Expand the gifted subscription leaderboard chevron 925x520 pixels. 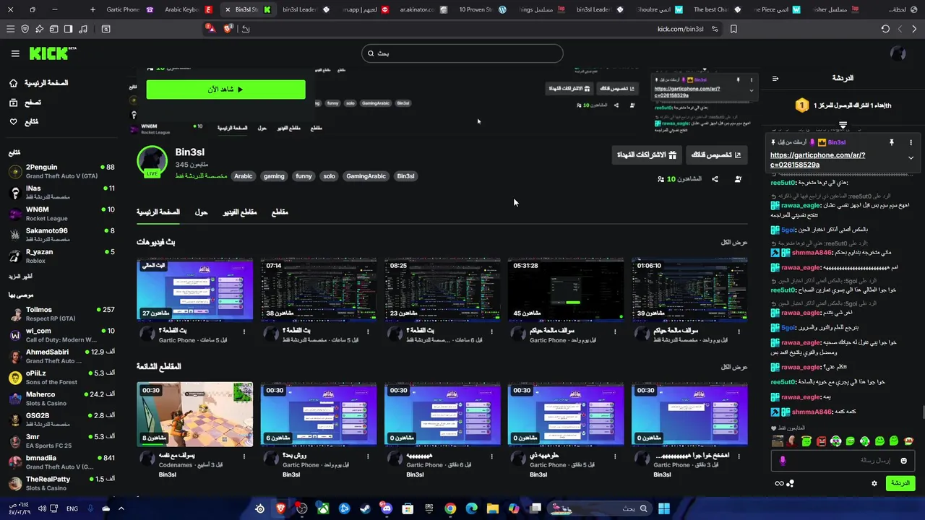[x=843, y=126]
